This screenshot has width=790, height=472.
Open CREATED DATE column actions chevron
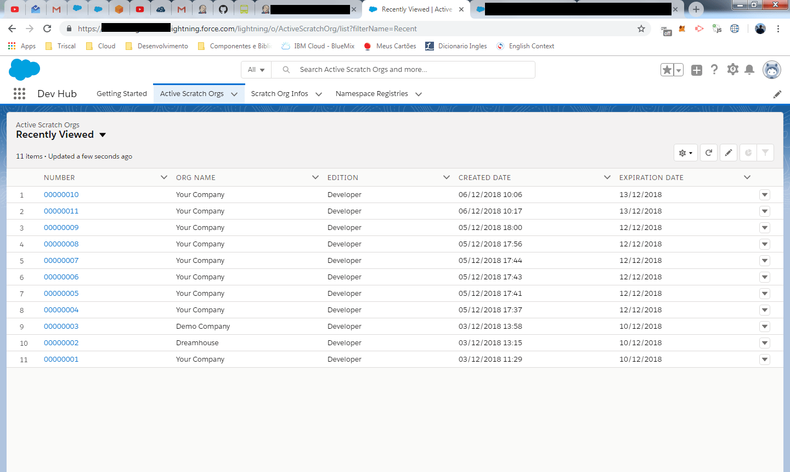pos(607,177)
